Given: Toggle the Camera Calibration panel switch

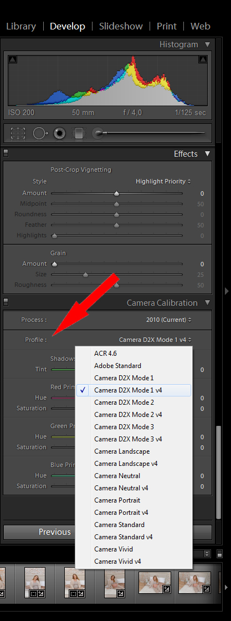Looking at the screenshot, I should tap(6, 302).
